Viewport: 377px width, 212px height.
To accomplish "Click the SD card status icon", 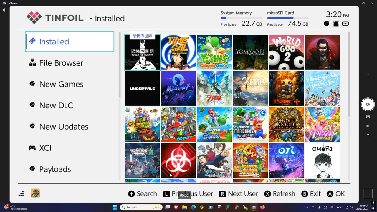I will pyautogui.click(x=336, y=24).
